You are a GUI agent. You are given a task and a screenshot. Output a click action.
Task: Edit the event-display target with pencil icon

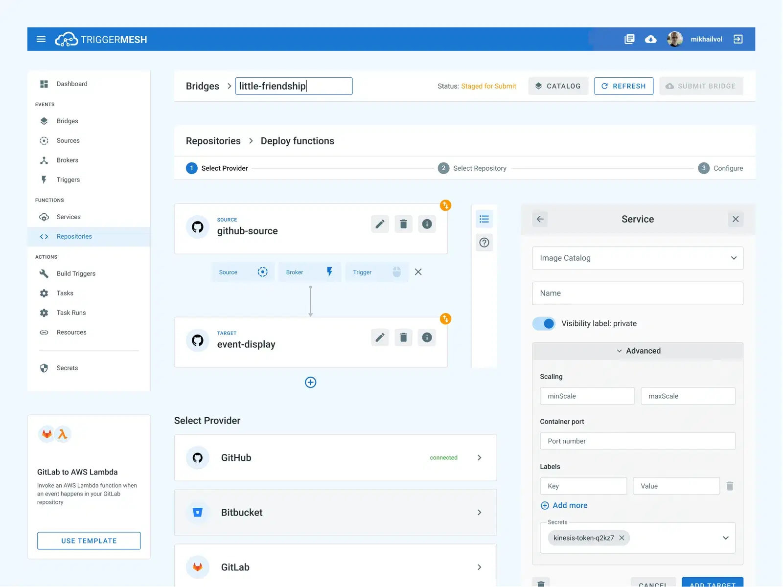[380, 338]
